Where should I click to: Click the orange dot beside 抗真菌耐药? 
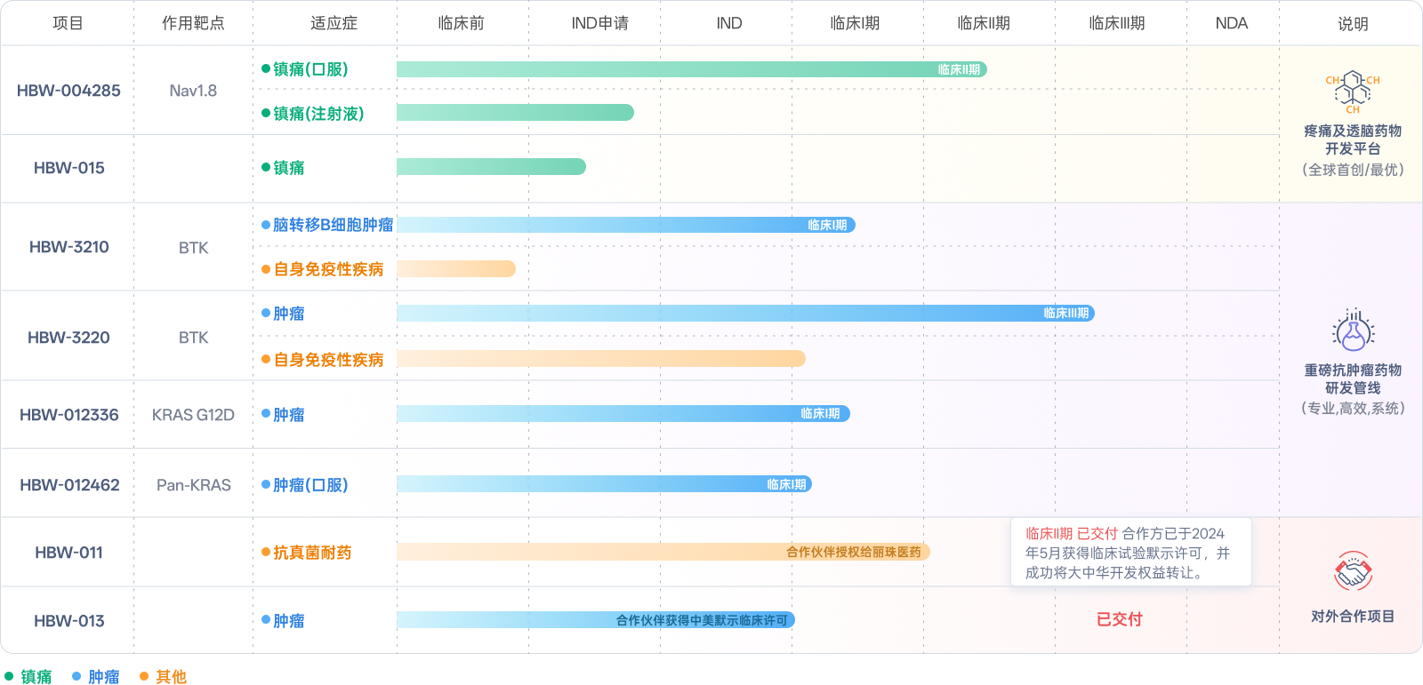click(266, 552)
